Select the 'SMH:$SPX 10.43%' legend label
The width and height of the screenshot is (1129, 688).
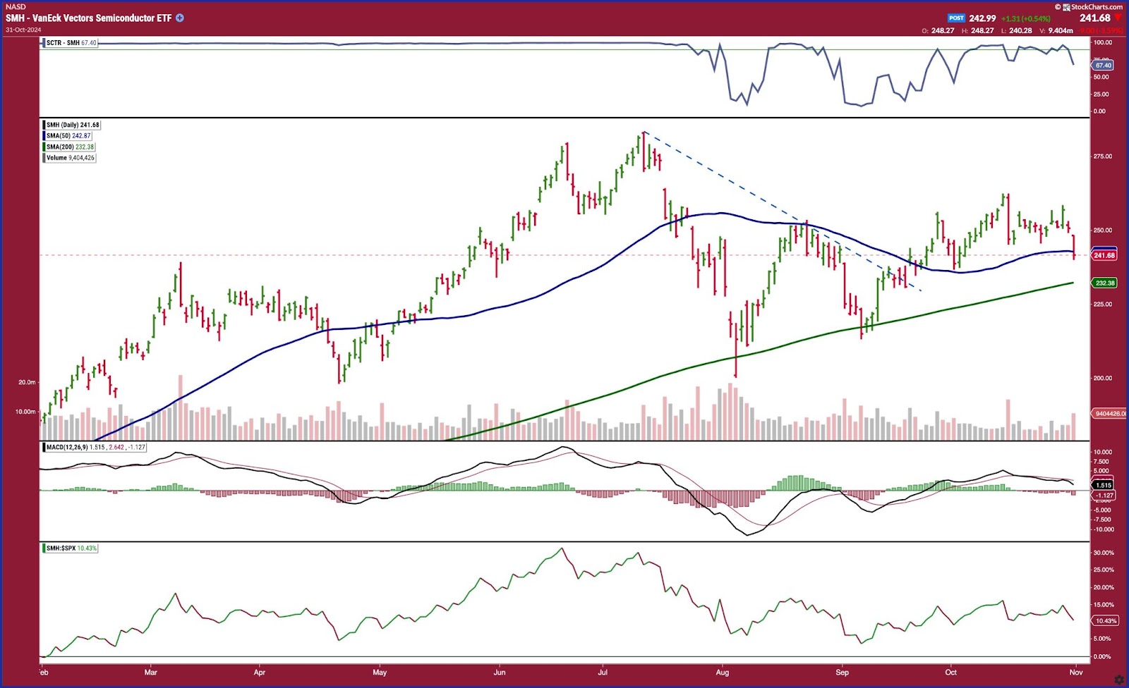(x=70, y=548)
